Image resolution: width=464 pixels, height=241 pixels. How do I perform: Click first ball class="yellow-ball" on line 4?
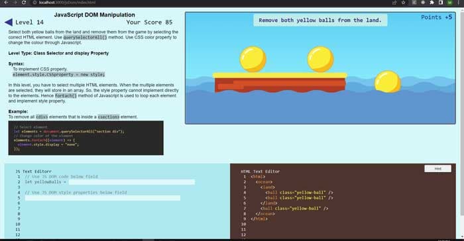point(299,193)
